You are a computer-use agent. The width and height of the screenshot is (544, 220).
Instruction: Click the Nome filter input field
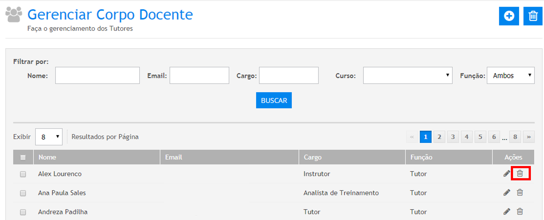tap(97, 76)
